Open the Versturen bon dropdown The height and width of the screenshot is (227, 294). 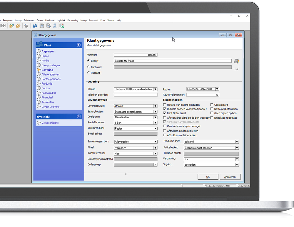click(x=156, y=129)
